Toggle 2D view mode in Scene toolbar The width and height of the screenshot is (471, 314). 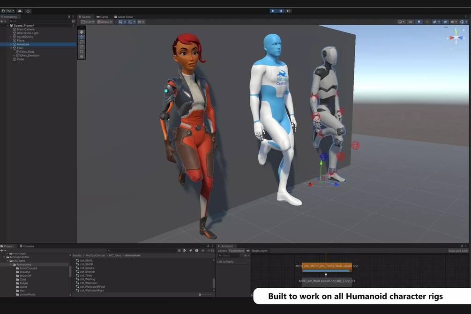point(411,22)
